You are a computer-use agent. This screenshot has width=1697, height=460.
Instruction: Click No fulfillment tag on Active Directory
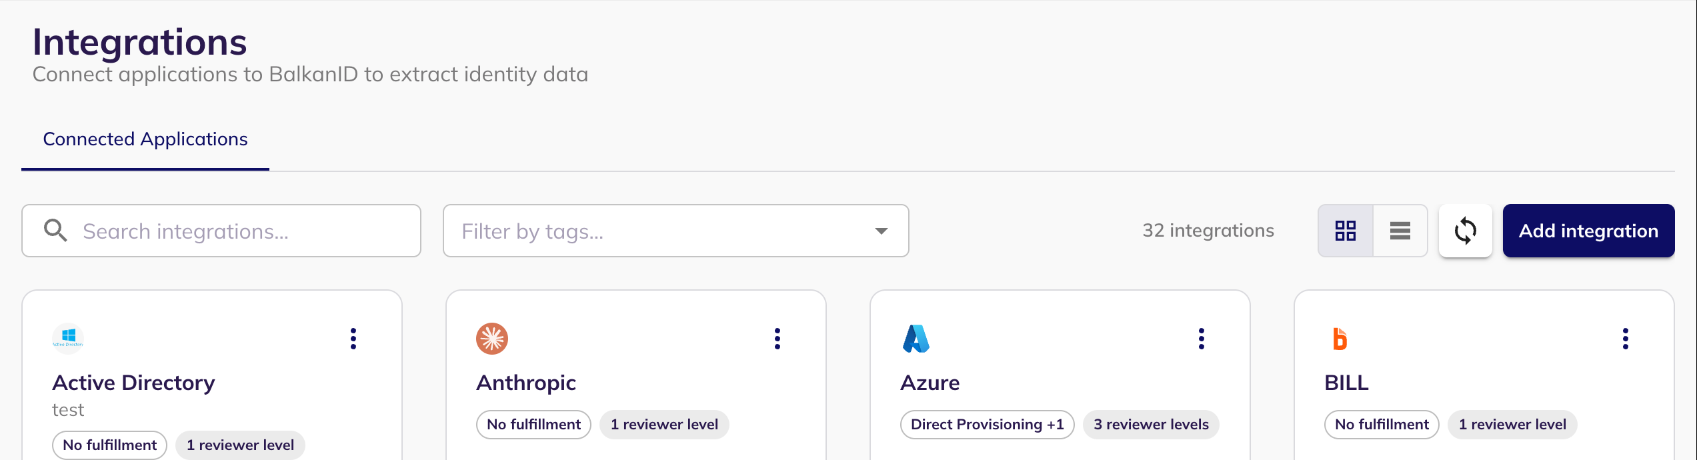(109, 445)
